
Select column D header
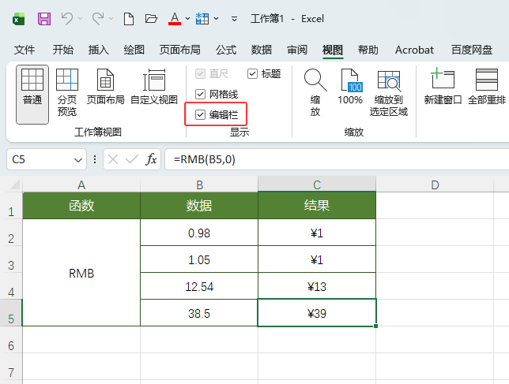435,185
